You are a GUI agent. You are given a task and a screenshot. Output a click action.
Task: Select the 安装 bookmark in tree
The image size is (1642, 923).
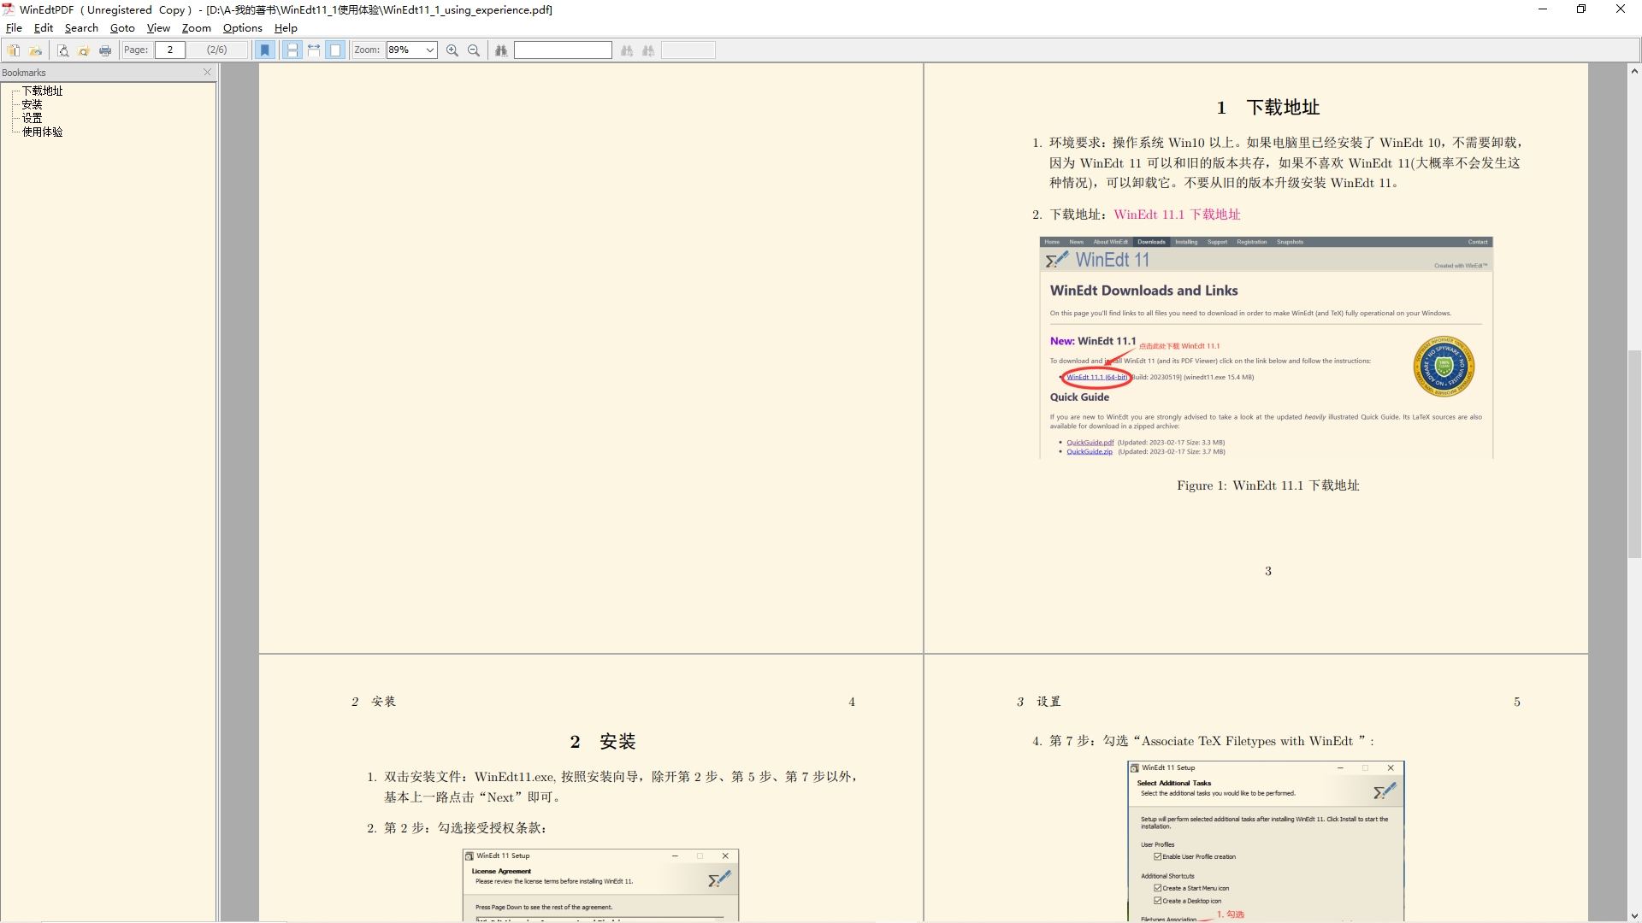32,104
